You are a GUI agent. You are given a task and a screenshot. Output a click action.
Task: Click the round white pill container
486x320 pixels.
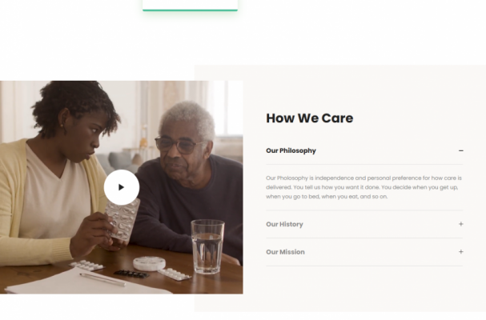click(149, 262)
